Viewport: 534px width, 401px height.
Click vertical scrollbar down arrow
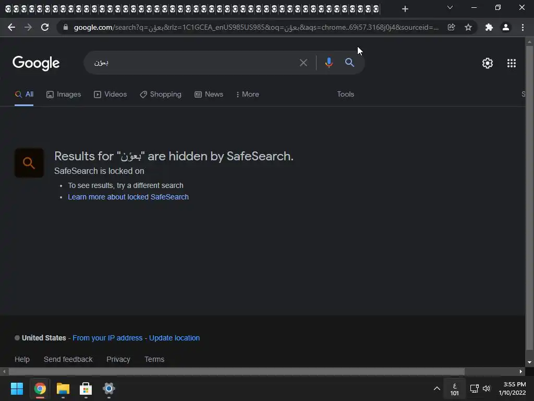pos(529,362)
